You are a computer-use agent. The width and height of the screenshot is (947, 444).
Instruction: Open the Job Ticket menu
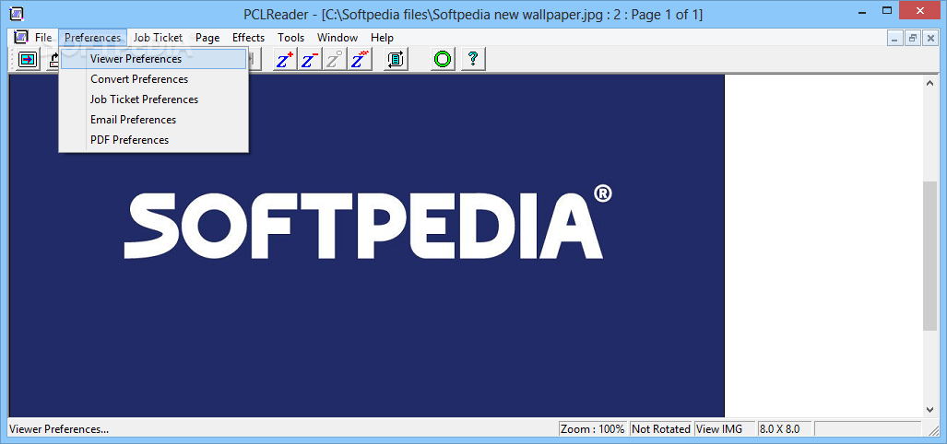pos(159,38)
